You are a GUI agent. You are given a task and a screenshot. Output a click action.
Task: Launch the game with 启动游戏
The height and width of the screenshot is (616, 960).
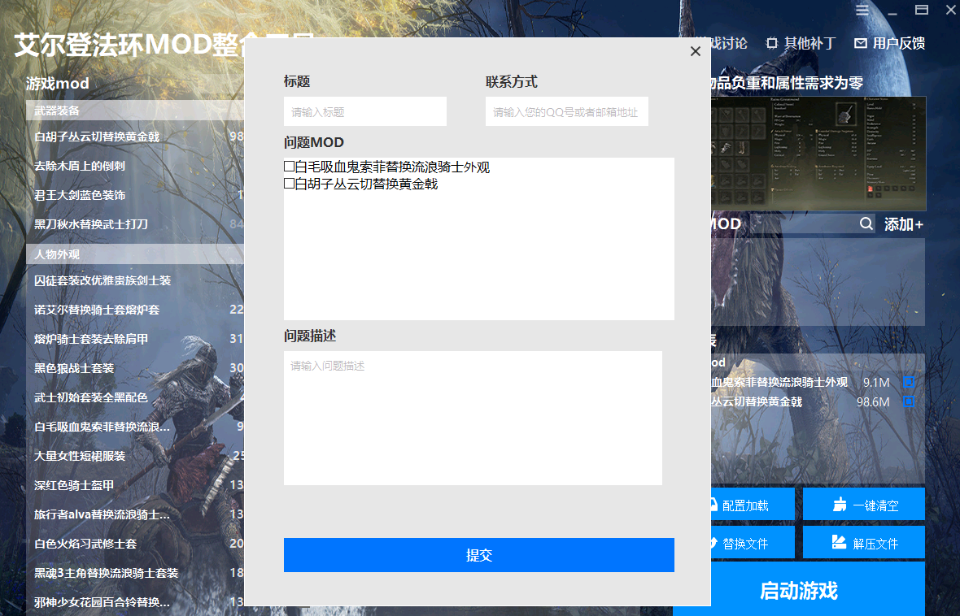coord(799,590)
